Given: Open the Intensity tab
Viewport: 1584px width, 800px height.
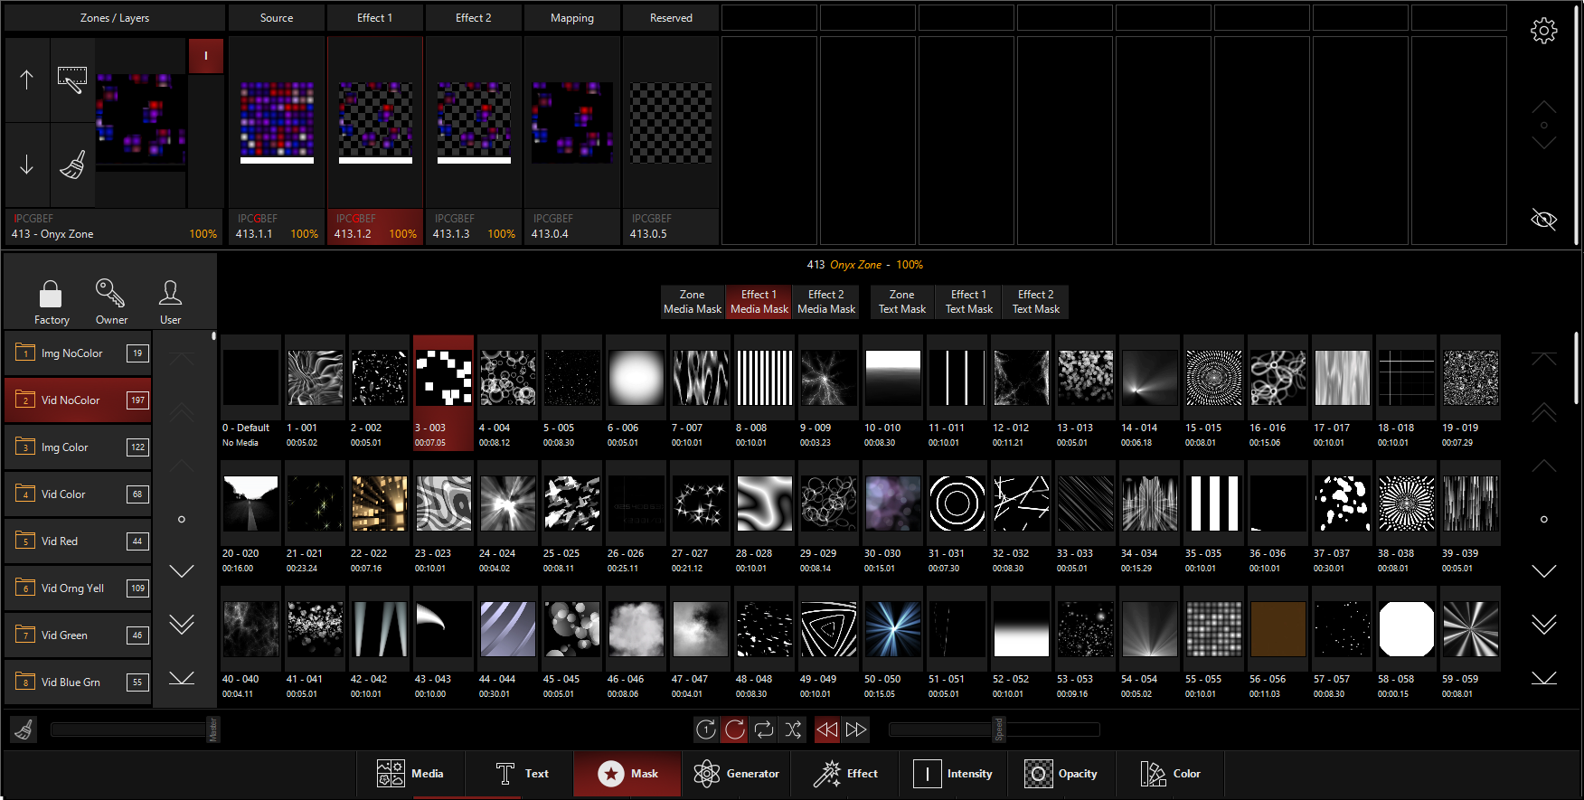Looking at the screenshot, I should coord(953,774).
